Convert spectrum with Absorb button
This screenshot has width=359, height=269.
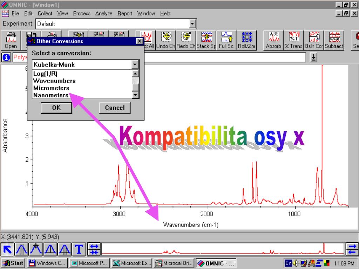click(x=273, y=40)
